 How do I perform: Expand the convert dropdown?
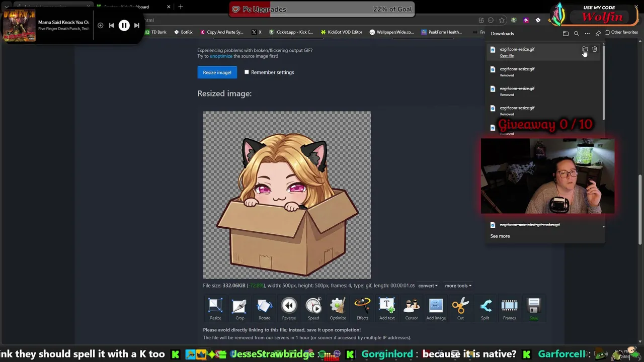pyautogui.click(x=428, y=286)
